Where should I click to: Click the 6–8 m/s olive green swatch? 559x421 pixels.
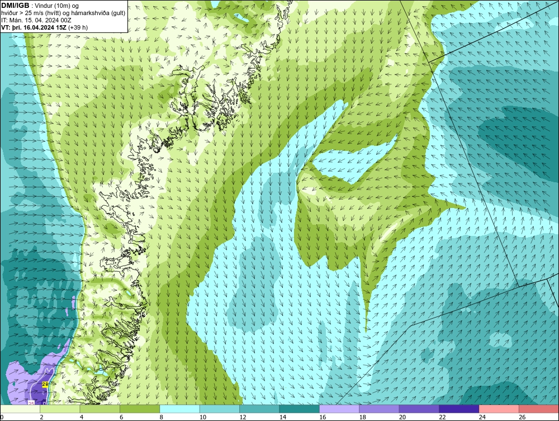pos(140,409)
